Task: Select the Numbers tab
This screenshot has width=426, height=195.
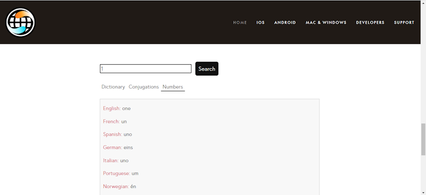Action: click(x=173, y=87)
